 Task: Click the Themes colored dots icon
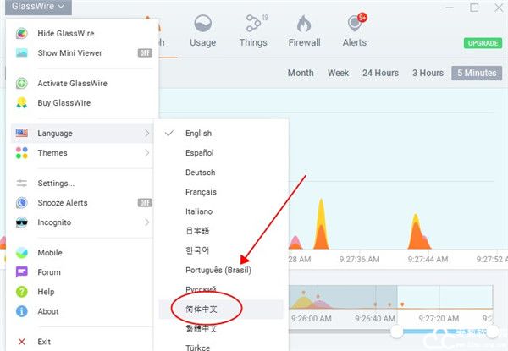coord(22,153)
